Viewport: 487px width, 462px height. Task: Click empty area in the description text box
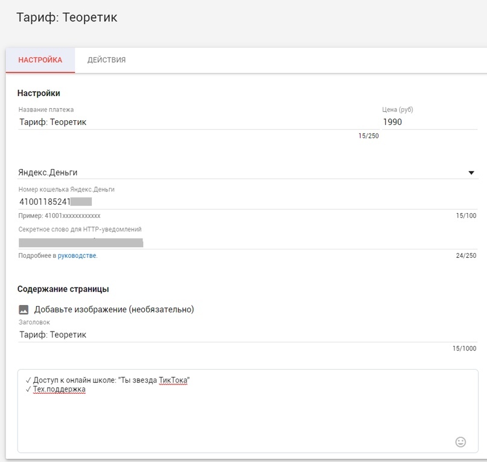pos(241,420)
